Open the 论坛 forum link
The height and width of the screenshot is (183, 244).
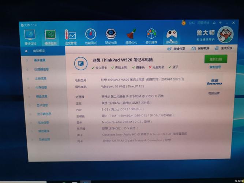click(192, 23)
